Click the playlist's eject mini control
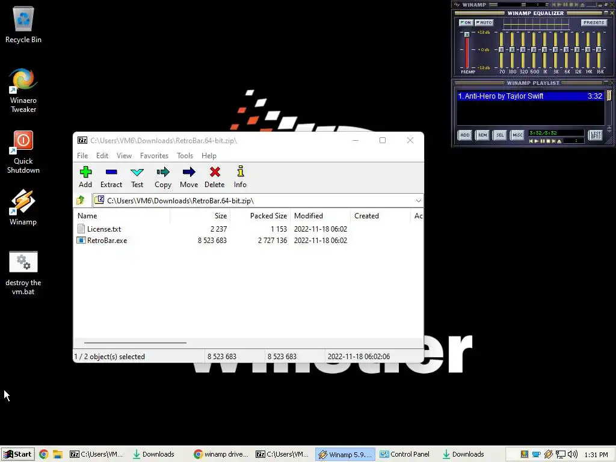 559,141
